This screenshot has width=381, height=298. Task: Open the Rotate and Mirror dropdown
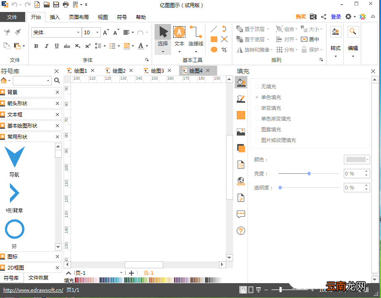271,50
